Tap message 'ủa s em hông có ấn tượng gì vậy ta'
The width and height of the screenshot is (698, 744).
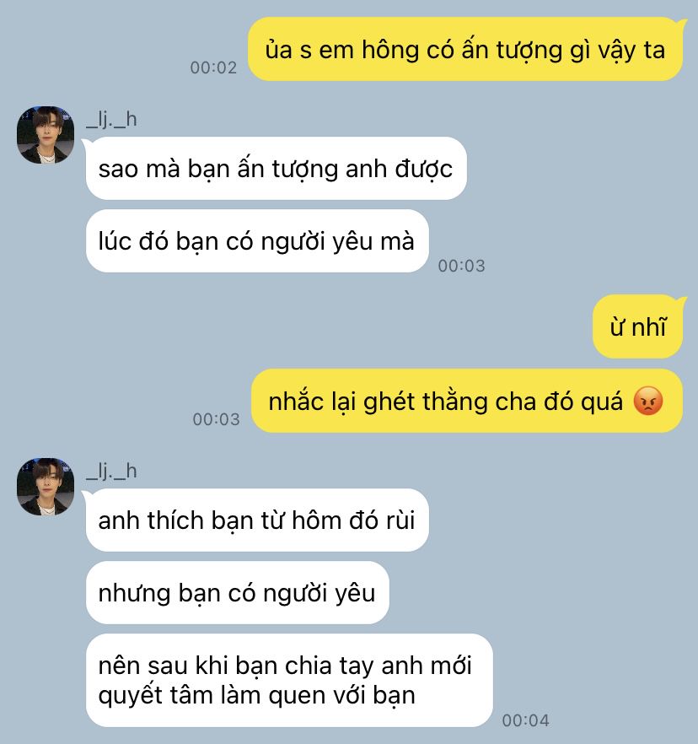464,49
